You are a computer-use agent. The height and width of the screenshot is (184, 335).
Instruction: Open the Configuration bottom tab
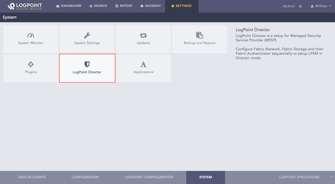click(85, 177)
